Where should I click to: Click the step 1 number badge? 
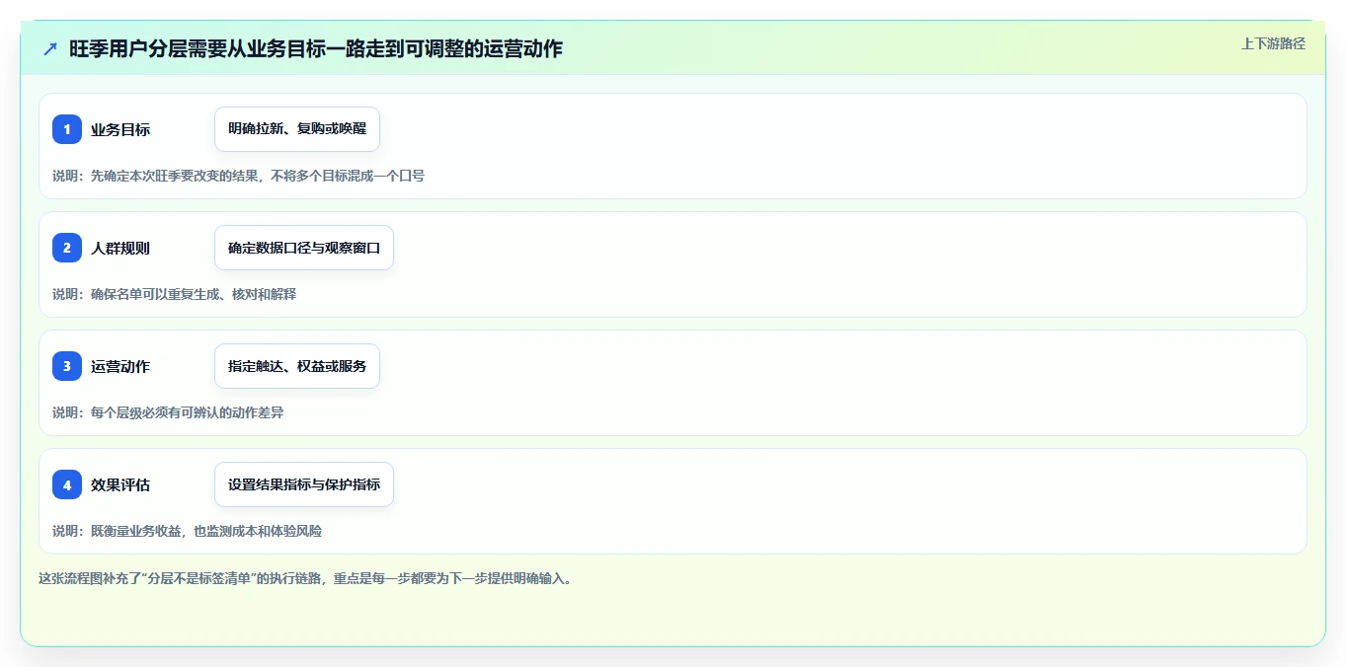click(67, 129)
